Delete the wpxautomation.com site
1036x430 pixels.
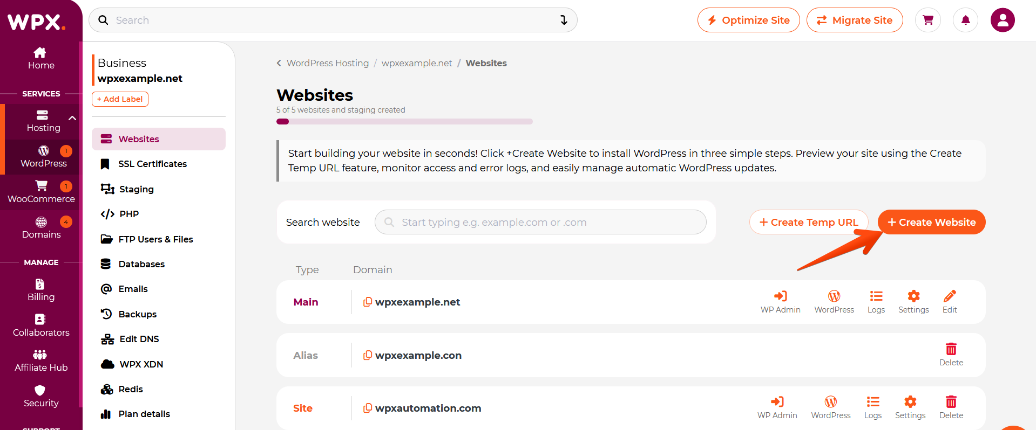951,407
